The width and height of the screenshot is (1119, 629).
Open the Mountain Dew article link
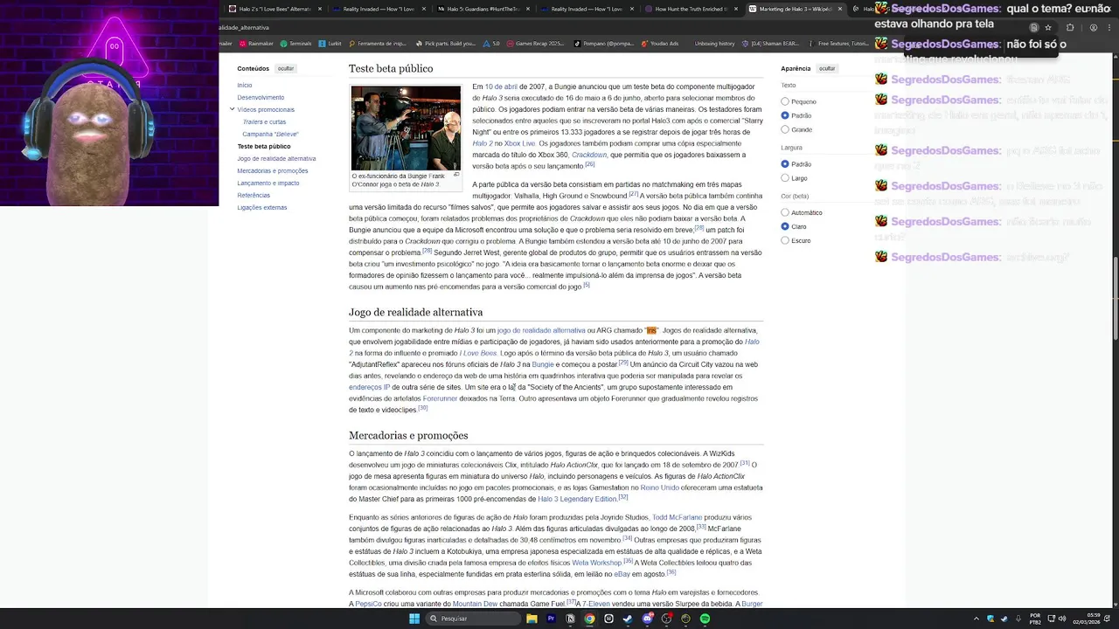(x=475, y=604)
